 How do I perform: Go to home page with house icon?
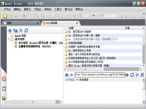[x=142, y=75]
